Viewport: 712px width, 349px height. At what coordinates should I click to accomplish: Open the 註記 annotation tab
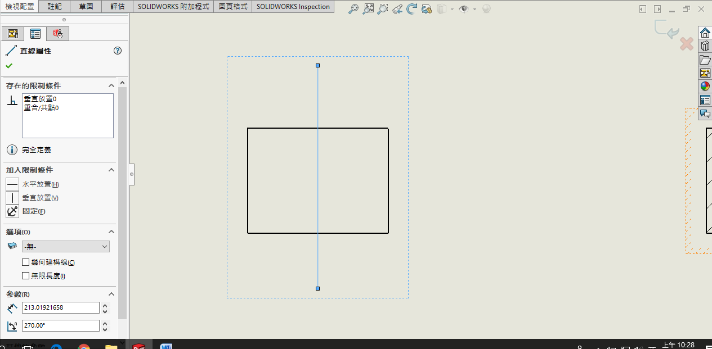pos(55,7)
